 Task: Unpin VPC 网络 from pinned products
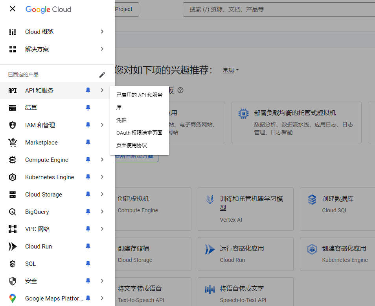click(x=88, y=229)
